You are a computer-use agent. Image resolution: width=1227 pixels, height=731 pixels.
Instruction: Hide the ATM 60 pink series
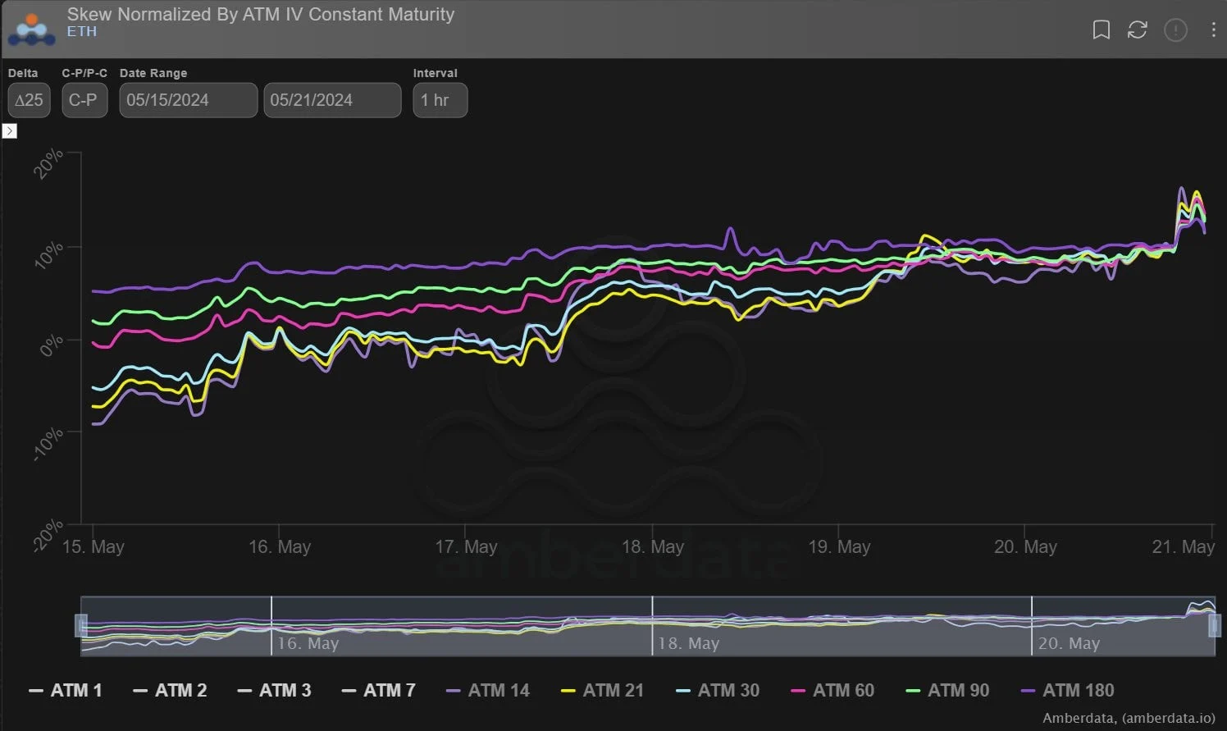(x=832, y=691)
